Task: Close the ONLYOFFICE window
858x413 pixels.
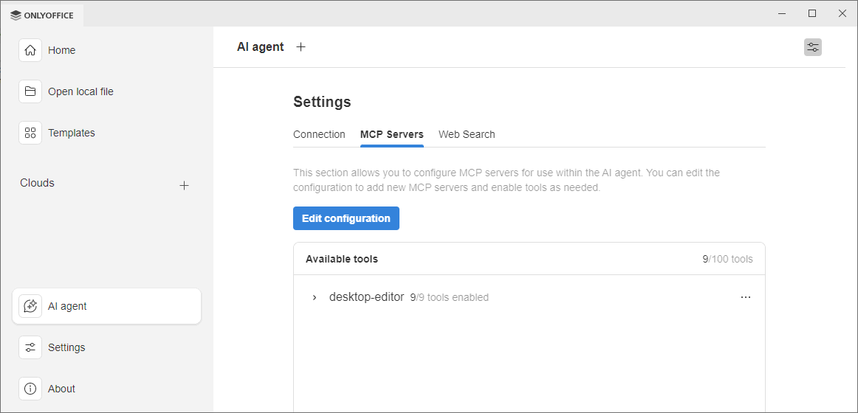Action: [842, 14]
